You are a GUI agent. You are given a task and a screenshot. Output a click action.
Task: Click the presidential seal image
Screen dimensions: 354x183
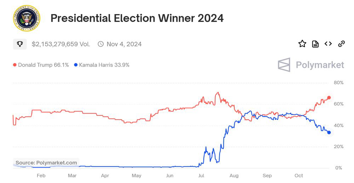[x=27, y=18]
